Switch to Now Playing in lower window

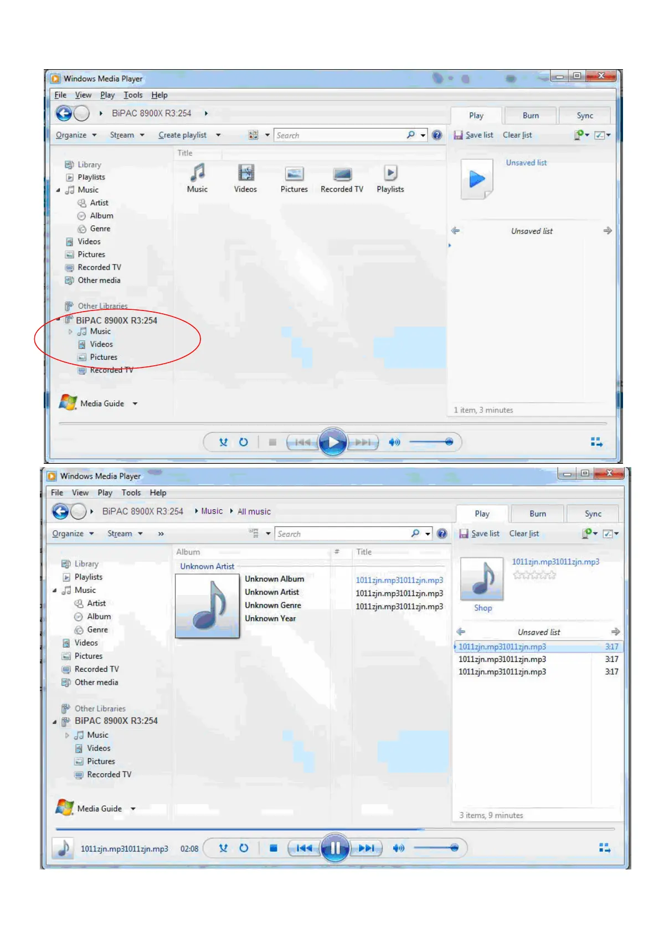pyautogui.click(x=605, y=847)
